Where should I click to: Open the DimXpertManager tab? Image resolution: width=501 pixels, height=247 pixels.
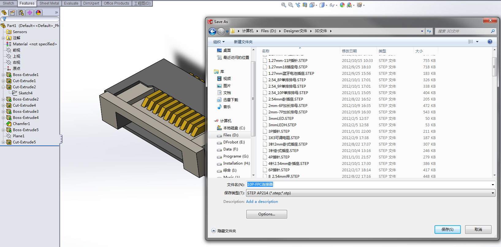(30, 13)
